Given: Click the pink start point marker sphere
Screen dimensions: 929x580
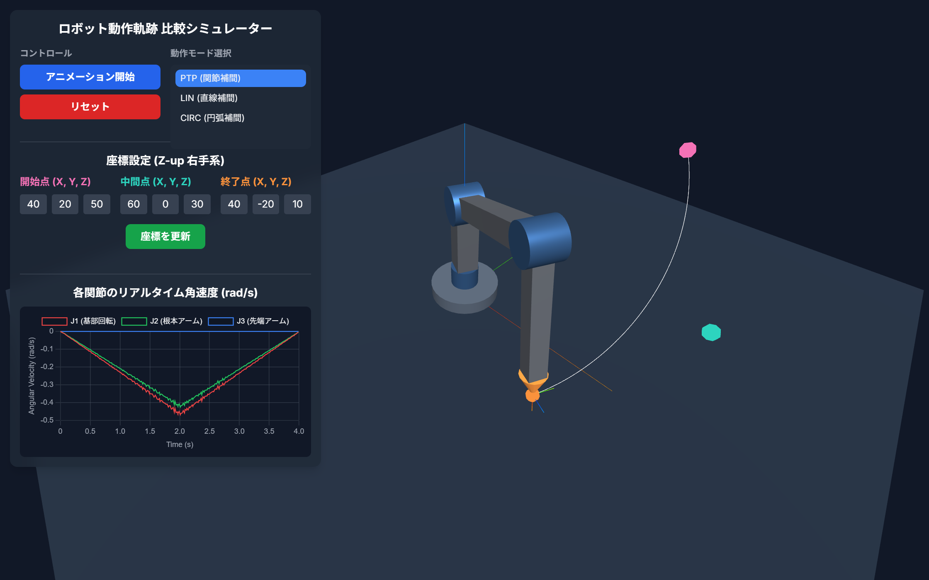Looking at the screenshot, I should tap(688, 150).
